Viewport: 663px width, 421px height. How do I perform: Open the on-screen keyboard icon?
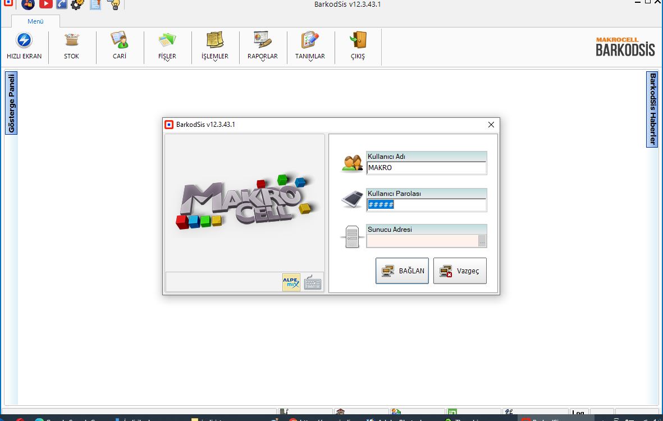[313, 282]
